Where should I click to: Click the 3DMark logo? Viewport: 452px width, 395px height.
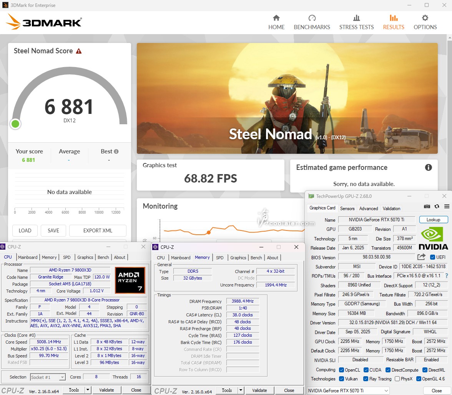[44, 22]
